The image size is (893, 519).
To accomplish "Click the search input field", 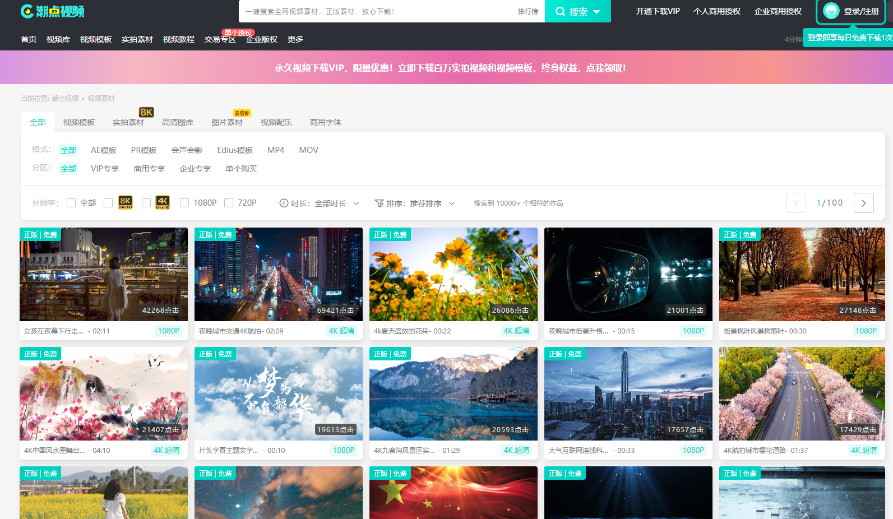I will [376, 11].
